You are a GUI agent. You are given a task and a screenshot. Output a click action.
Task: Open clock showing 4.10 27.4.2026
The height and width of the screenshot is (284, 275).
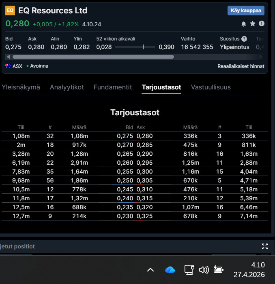249,270
